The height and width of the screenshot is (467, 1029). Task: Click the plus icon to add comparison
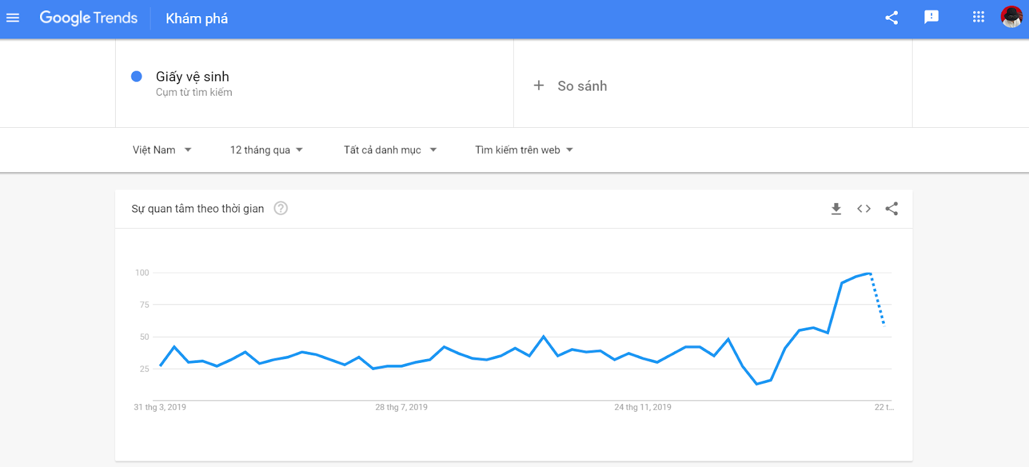point(539,85)
